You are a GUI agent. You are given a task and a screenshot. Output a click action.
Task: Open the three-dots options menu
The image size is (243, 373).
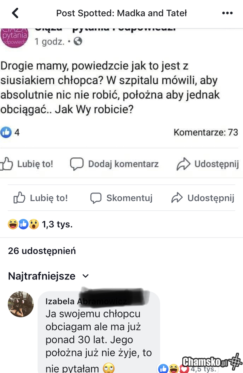coord(227,13)
